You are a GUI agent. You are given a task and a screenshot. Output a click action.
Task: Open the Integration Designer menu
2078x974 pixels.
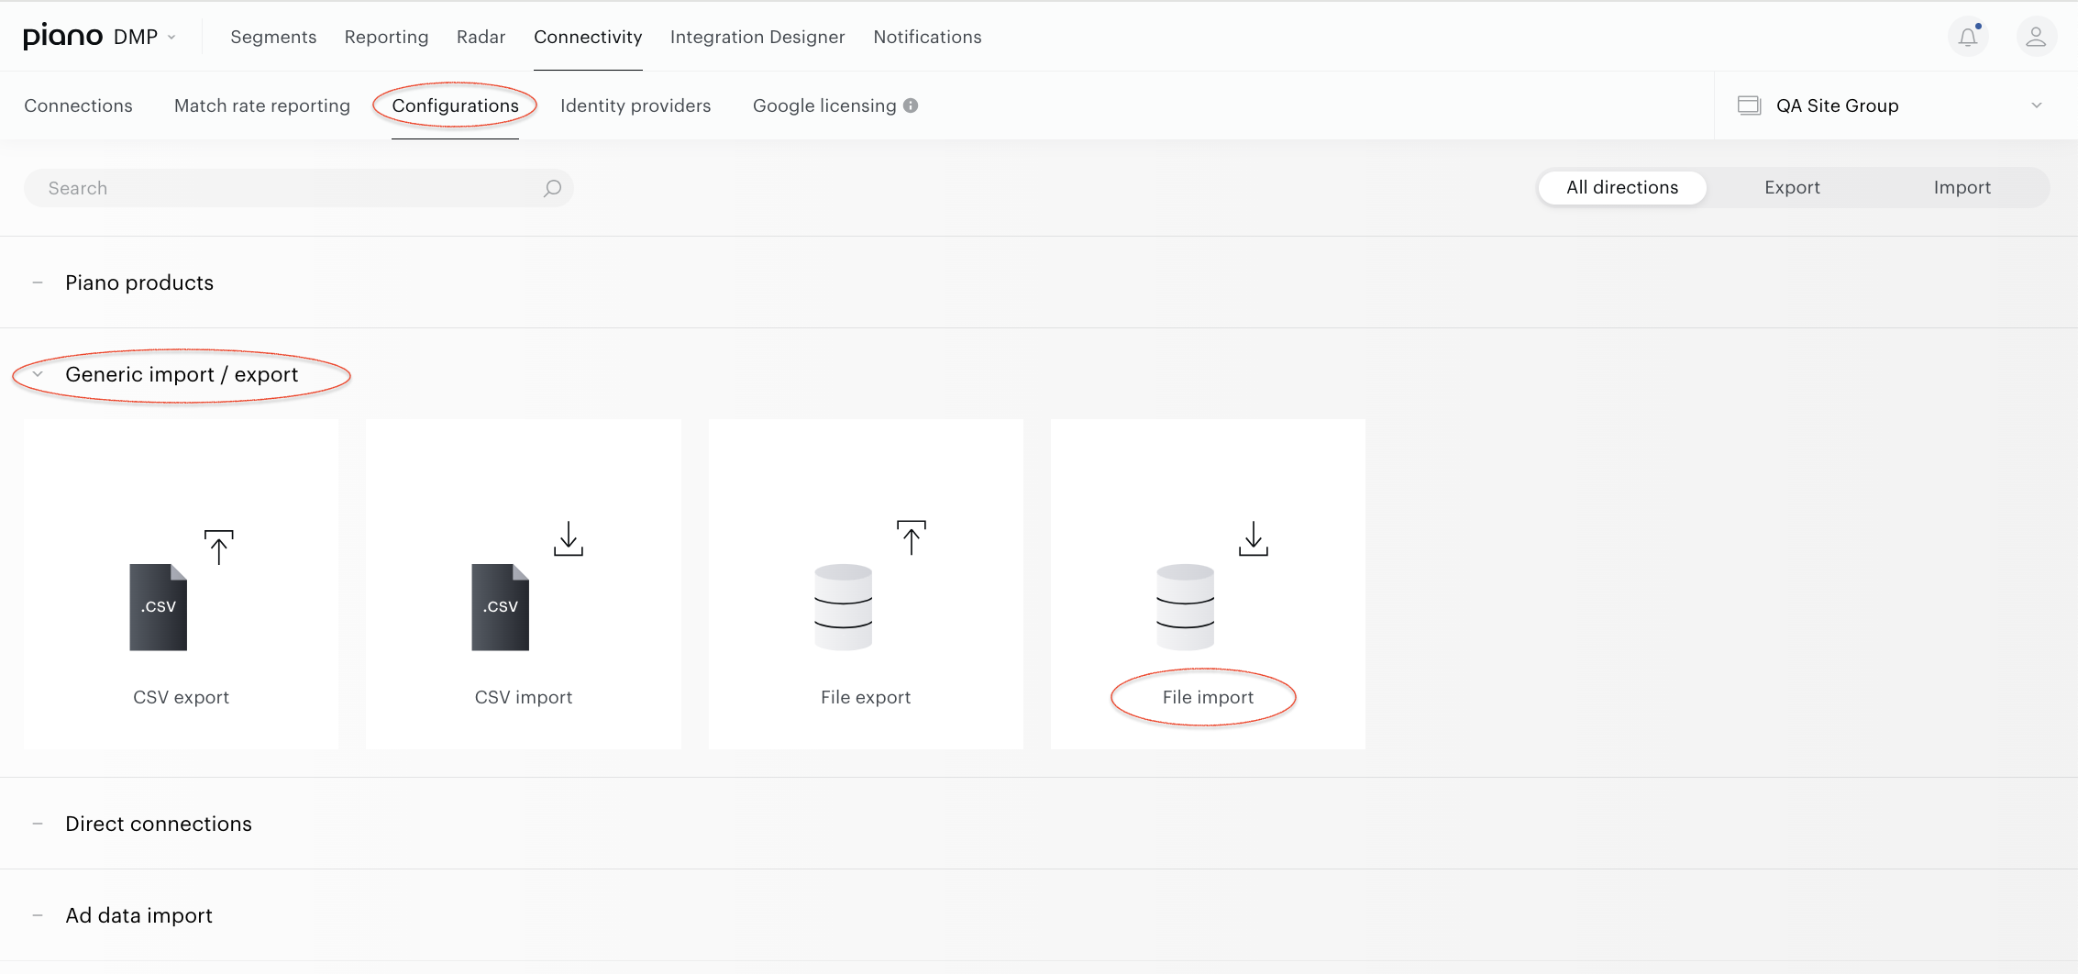tap(757, 37)
